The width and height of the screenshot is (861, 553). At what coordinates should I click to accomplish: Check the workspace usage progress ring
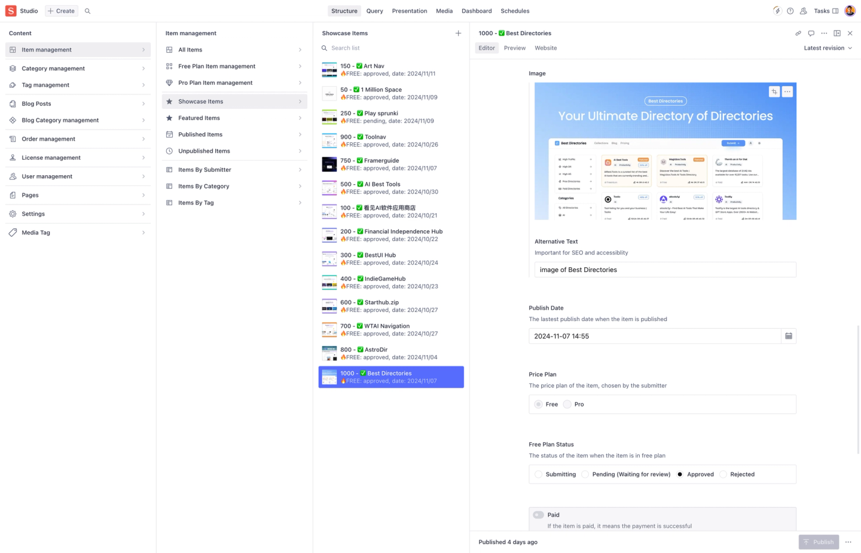click(x=777, y=11)
